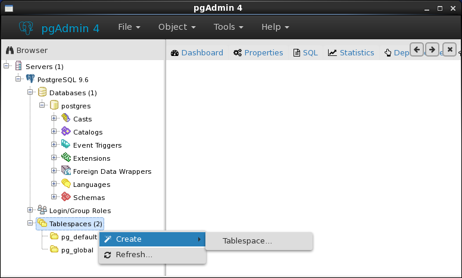
Task: Select the PostgreSQL 9.6 label
Action: [x=63, y=80]
